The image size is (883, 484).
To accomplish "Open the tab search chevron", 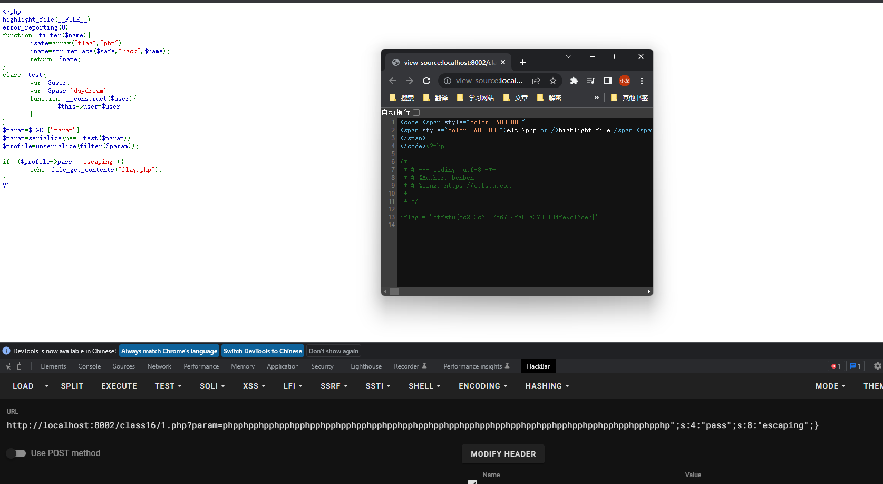I will point(568,56).
